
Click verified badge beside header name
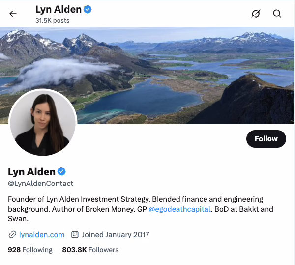pos(88,9)
